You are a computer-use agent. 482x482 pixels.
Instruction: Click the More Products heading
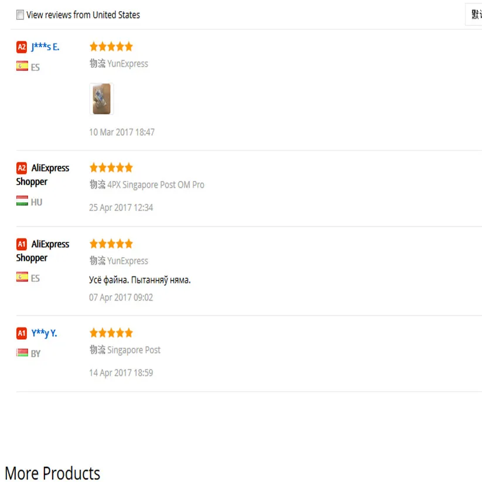53,473
